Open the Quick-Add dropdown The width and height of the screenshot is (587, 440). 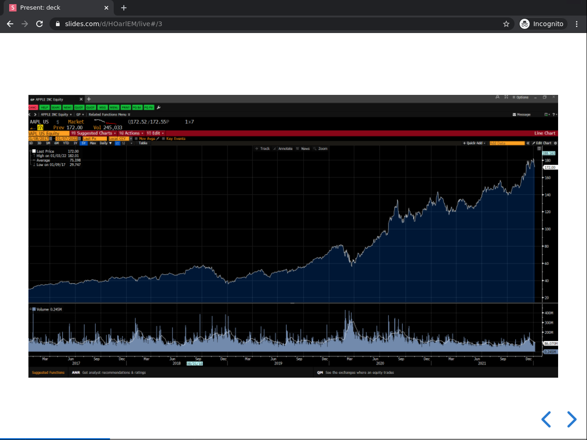pos(474,143)
